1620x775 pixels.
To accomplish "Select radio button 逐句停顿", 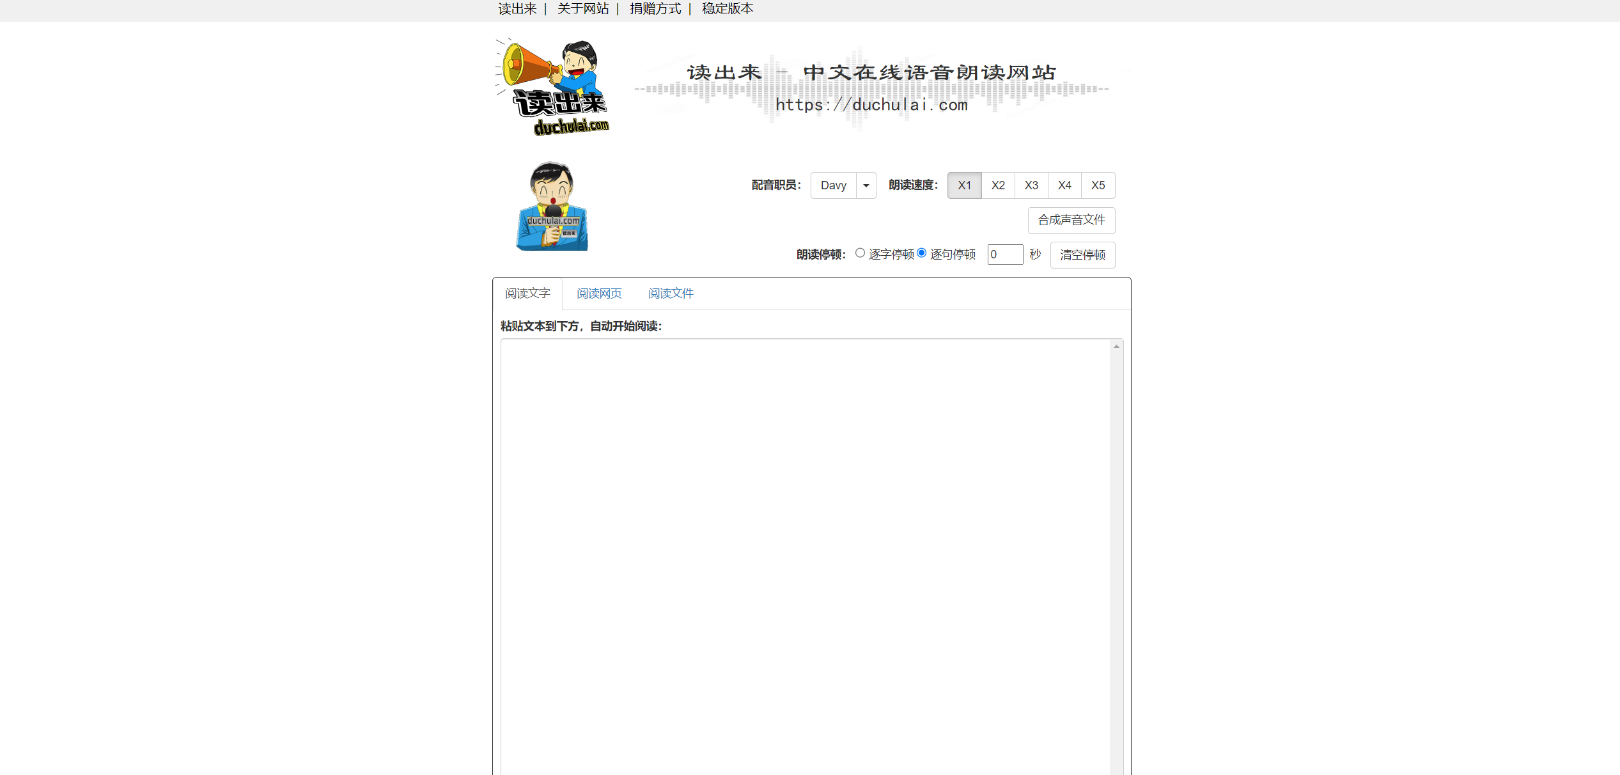I will pyautogui.click(x=921, y=253).
